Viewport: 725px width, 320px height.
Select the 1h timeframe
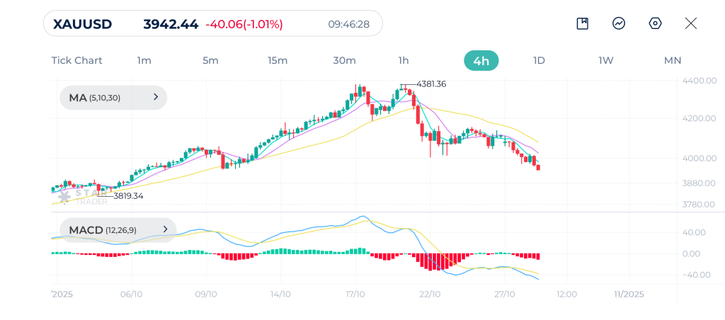pos(404,61)
